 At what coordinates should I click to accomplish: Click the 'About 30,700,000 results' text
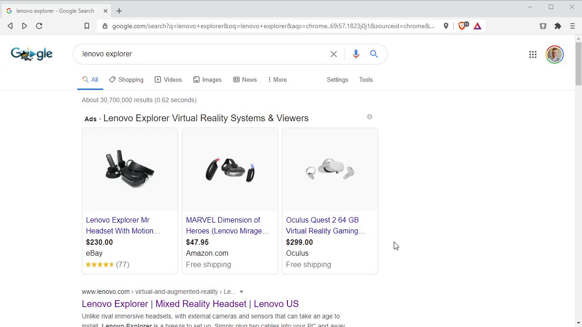coord(139,100)
